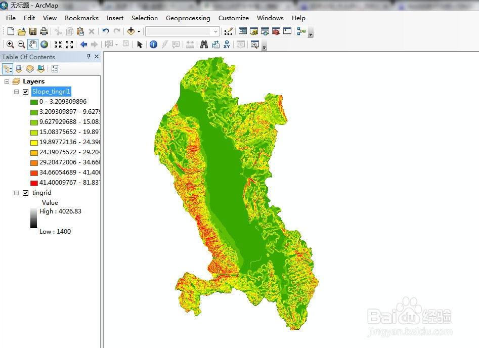Go back to previous extent
Viewport: 479px width, 348px height.
coord(83,45)
